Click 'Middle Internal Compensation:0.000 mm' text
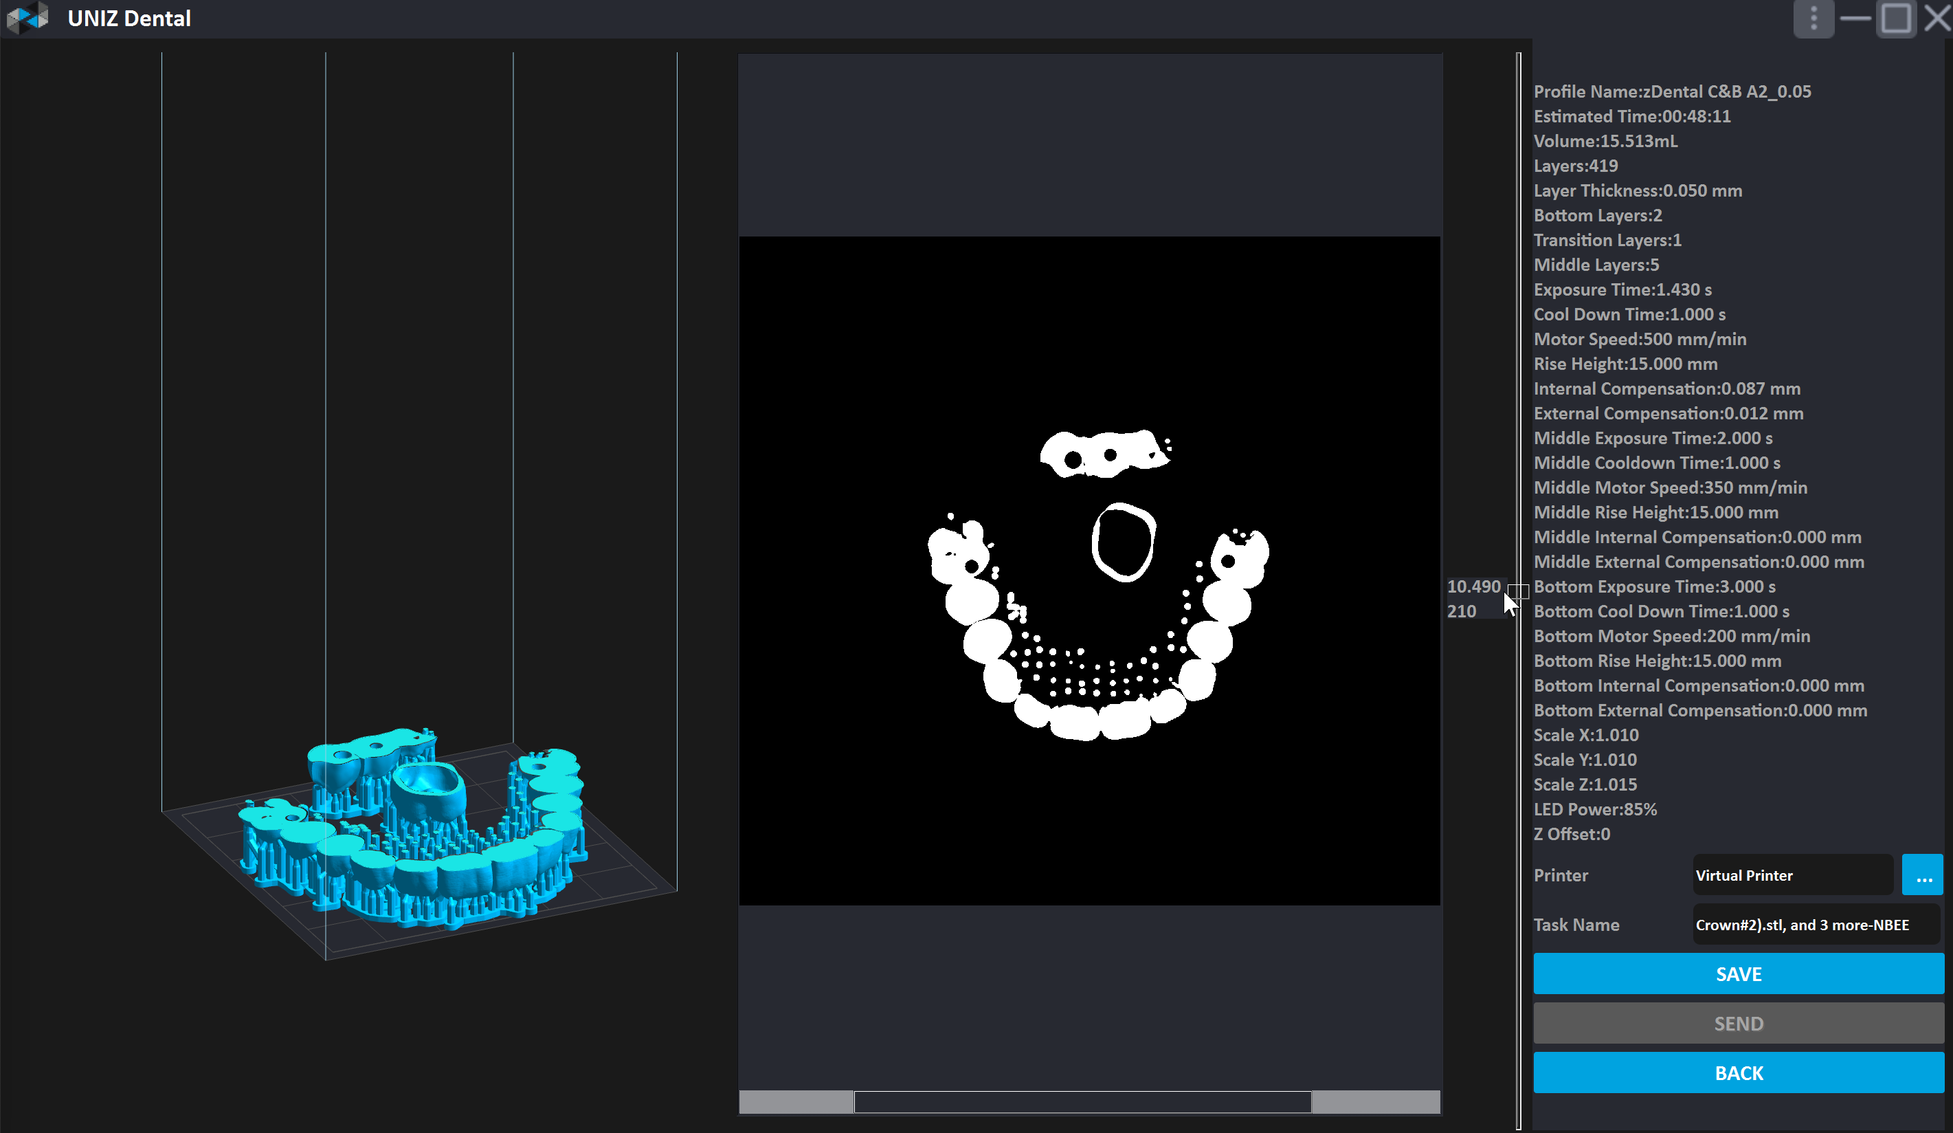This screenshot has height=1133, width=1953. click(1697, 538)
